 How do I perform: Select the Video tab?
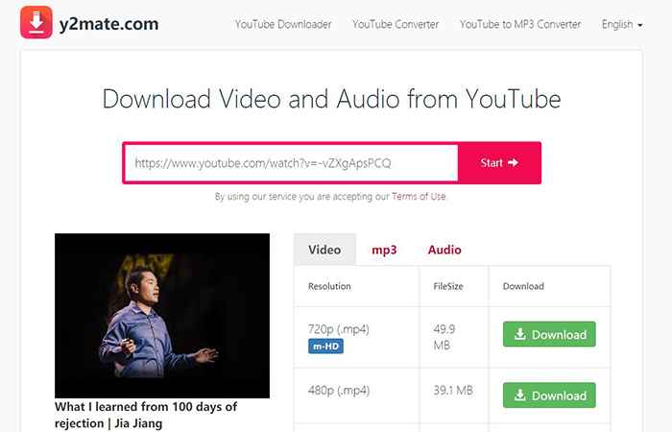click(x=324, y=250)
